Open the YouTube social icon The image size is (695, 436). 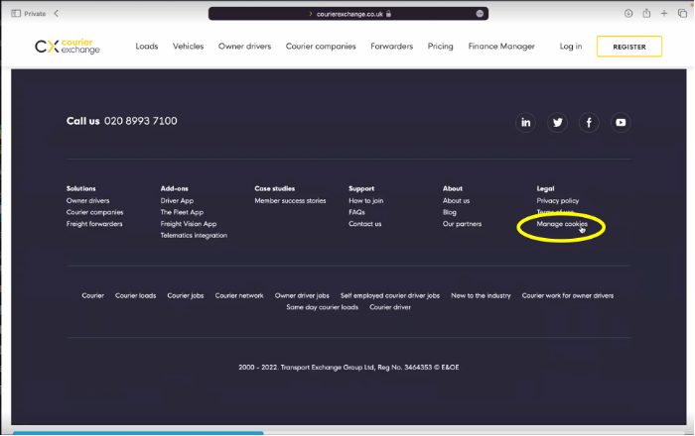click(x=621, y=123)
